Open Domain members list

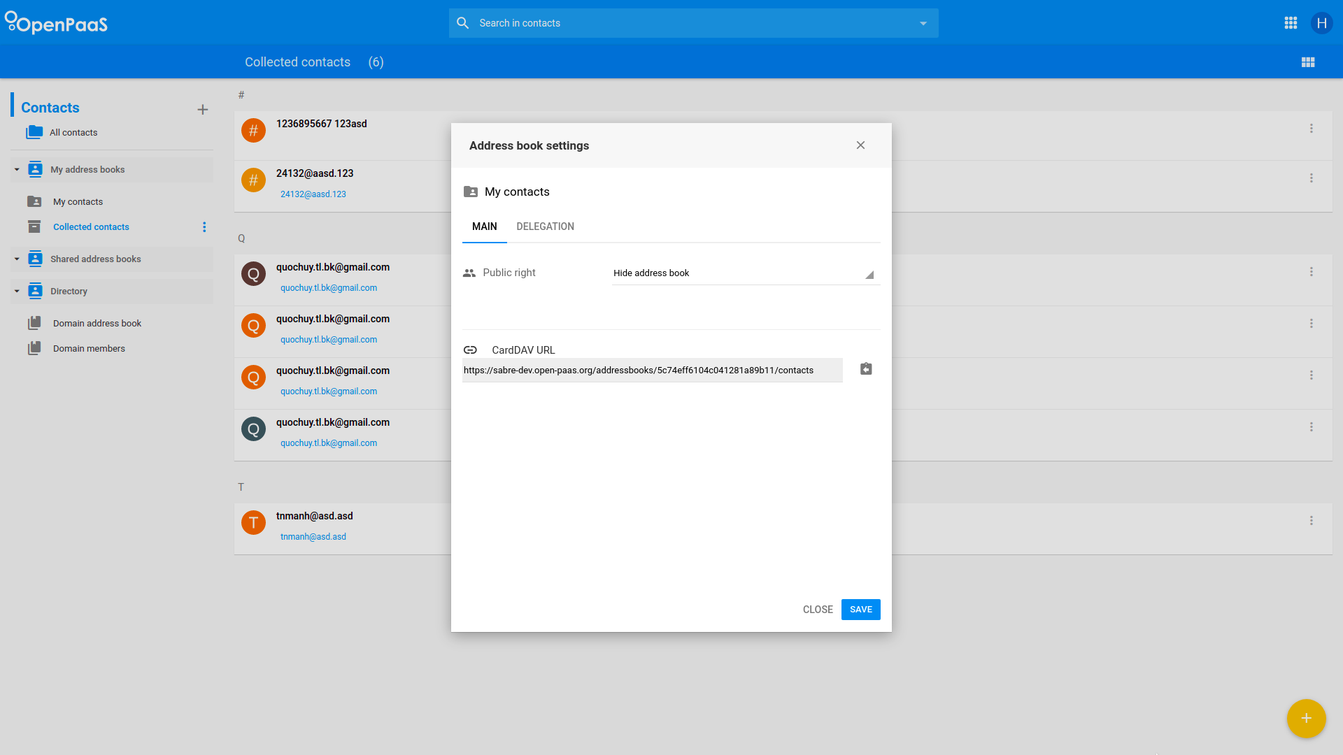point(89,348)
